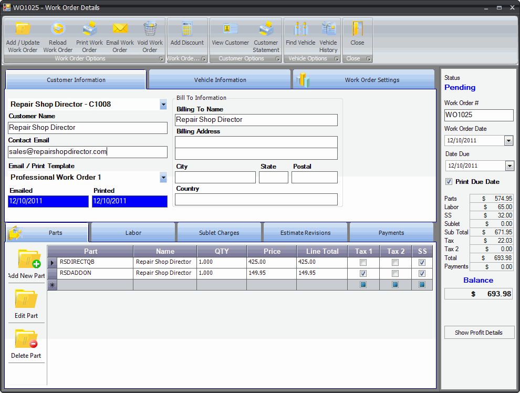Click the app icon in title bar
This screenshot has width=520, height=393.
tap(7, 7)
